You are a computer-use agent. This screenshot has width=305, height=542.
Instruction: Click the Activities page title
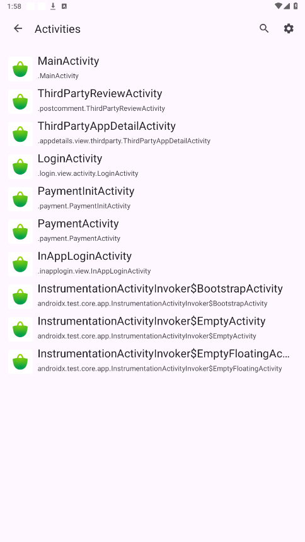click(57, 29)
